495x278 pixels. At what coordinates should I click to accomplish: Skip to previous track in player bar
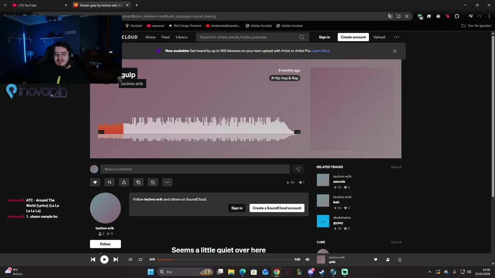click(93, 259)
